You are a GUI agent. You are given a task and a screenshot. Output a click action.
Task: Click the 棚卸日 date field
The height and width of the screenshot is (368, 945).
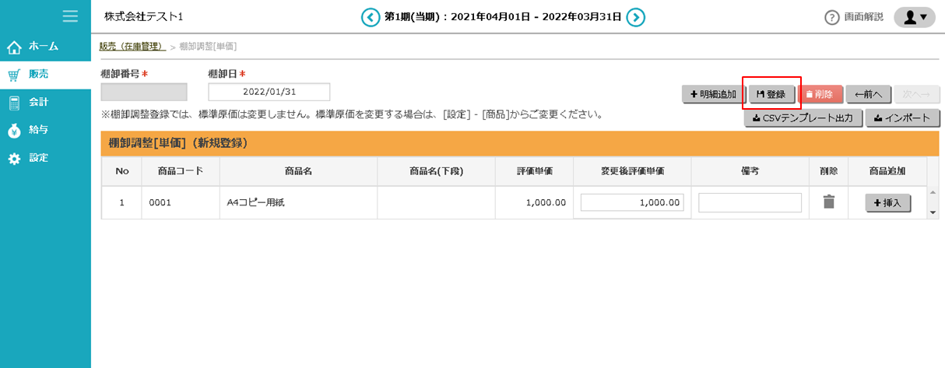point(269,92)
